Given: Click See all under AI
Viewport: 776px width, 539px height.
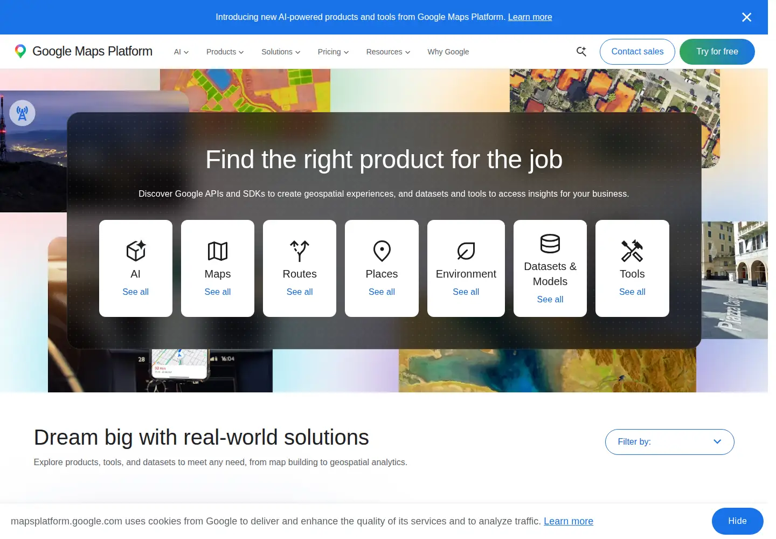Looking at the screenshot, I should pyautogui.click(x=136, y=292).
